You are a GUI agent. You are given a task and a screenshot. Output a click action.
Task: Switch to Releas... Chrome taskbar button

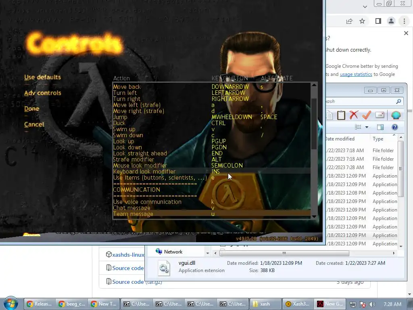40,304
